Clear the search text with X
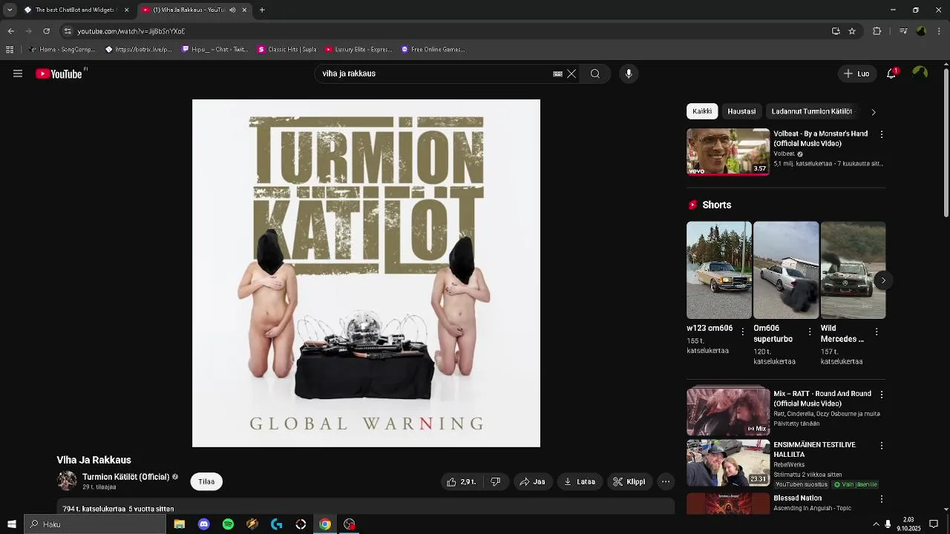 point(571,73)
